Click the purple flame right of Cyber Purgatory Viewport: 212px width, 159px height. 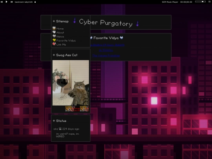click(137, 24)
